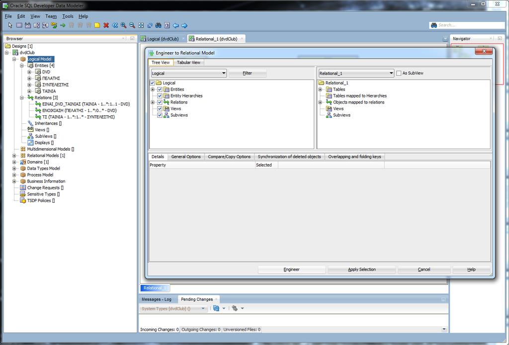Uncheck the Entities checkbox

point(160,89)
